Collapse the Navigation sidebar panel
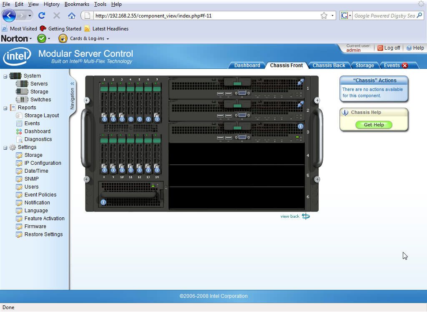Image resolution: width=427 pixels, height=312 pixels. [72, 83]
